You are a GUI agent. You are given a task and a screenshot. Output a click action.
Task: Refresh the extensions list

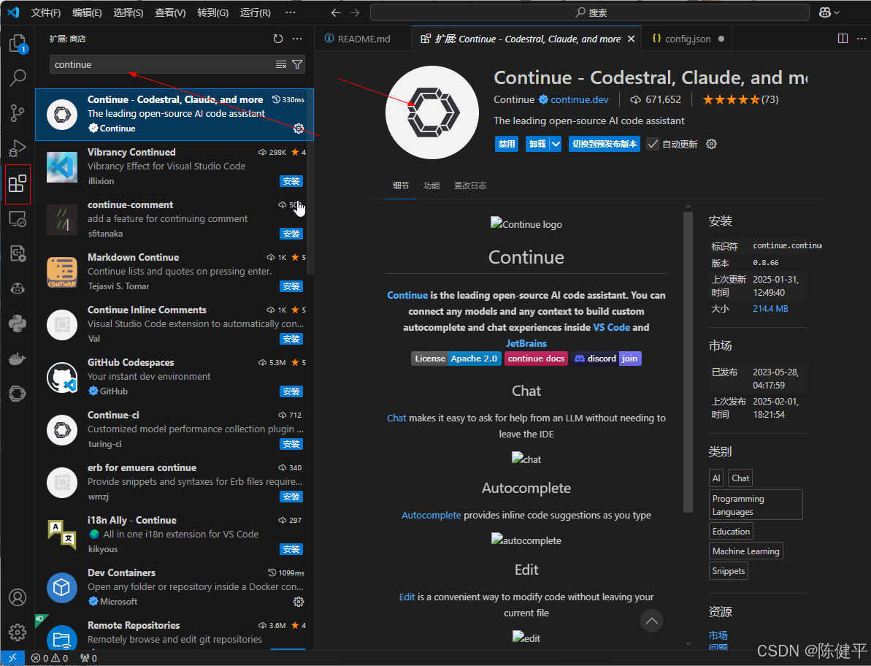[x=277, y=39]
